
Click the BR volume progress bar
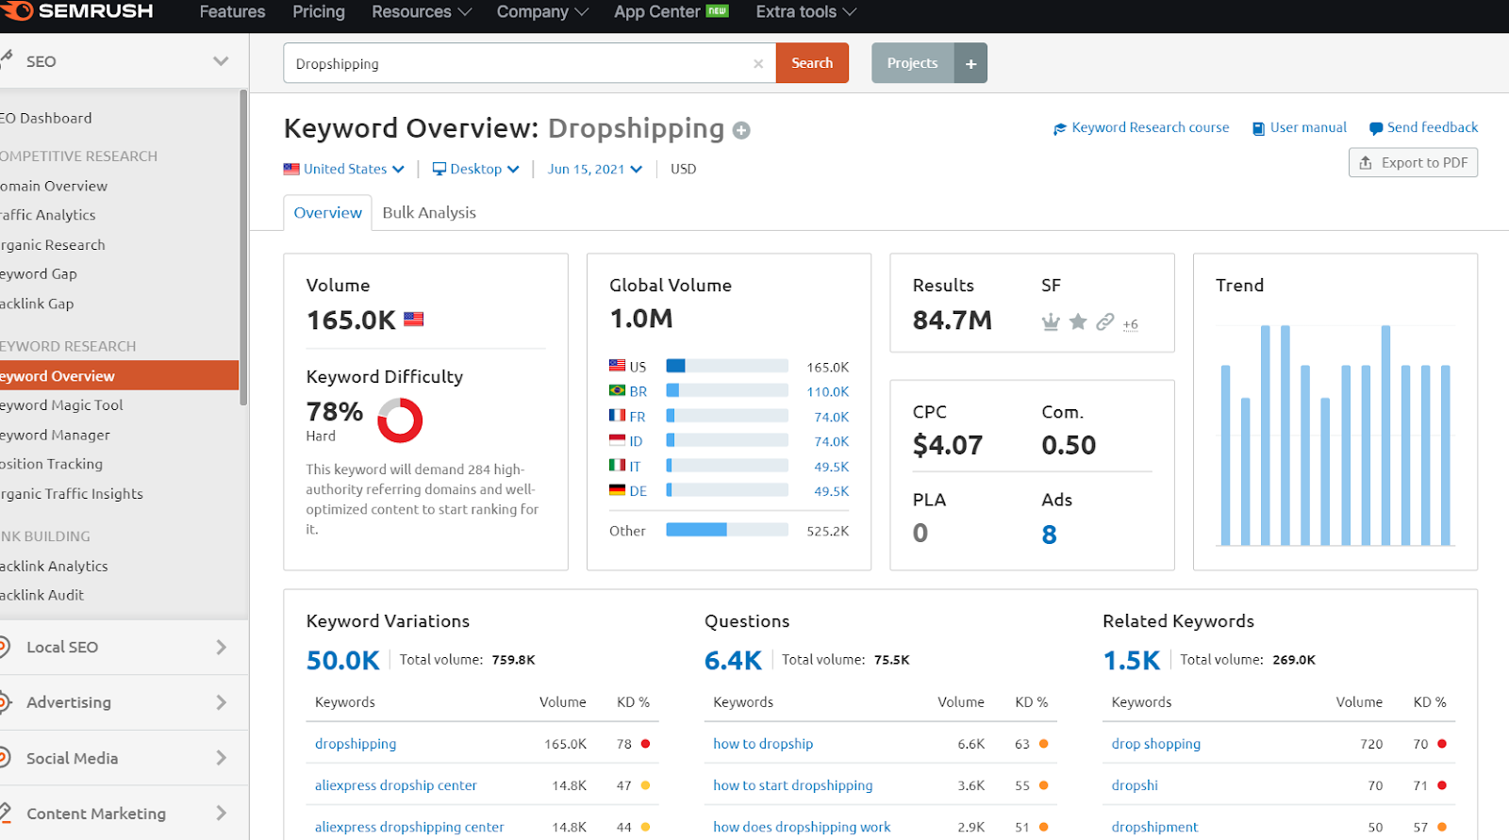click(x=727, y=390)
